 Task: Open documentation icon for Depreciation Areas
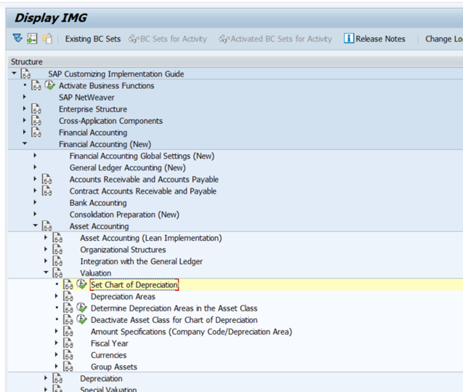68,296
